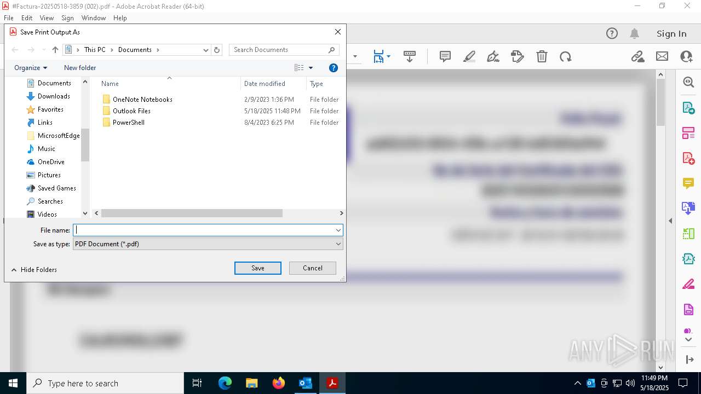Expand more tools chevron in right panel

tap(688, 340)
